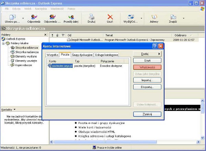
Task: Open the Wyślij/Odbierz dropdown arrow
Action: (141, 18)
